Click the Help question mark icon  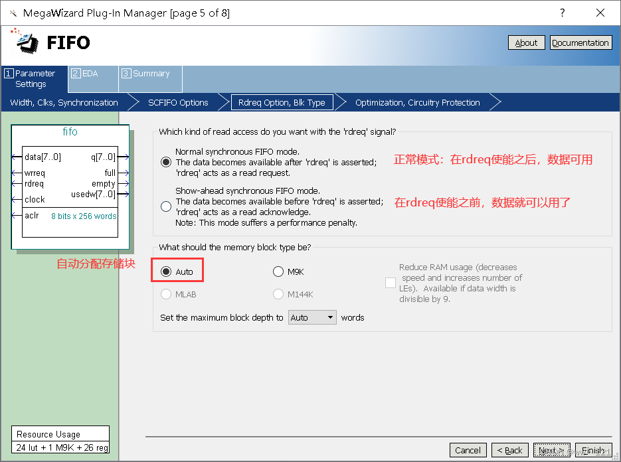pyautogui.click(x=561, y=13)
